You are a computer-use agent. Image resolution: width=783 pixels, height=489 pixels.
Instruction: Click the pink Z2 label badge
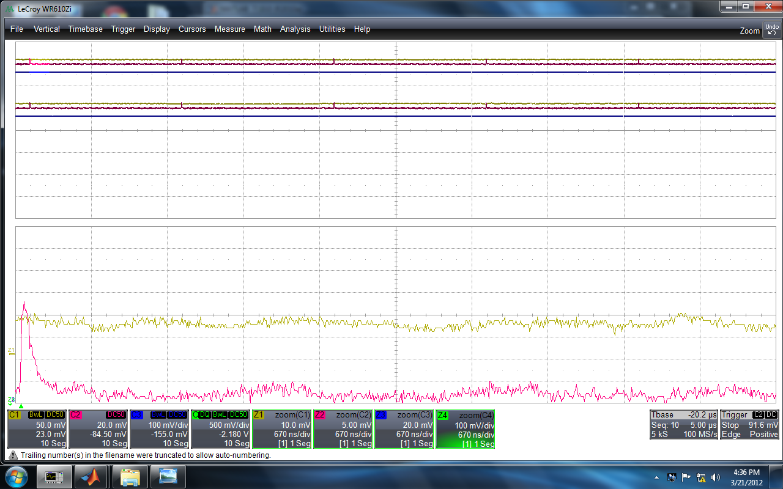[320, 414]
